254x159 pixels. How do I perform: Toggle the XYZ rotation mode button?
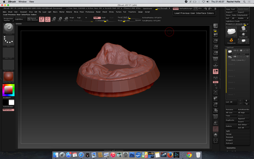point(216,82)
